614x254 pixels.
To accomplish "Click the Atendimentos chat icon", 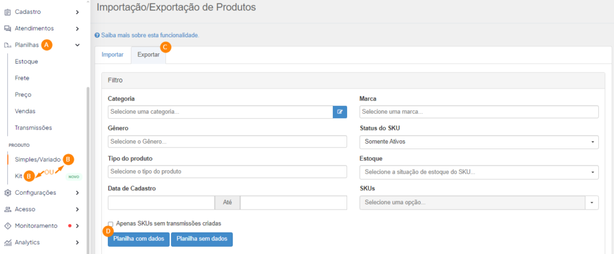I will point(7,29).
